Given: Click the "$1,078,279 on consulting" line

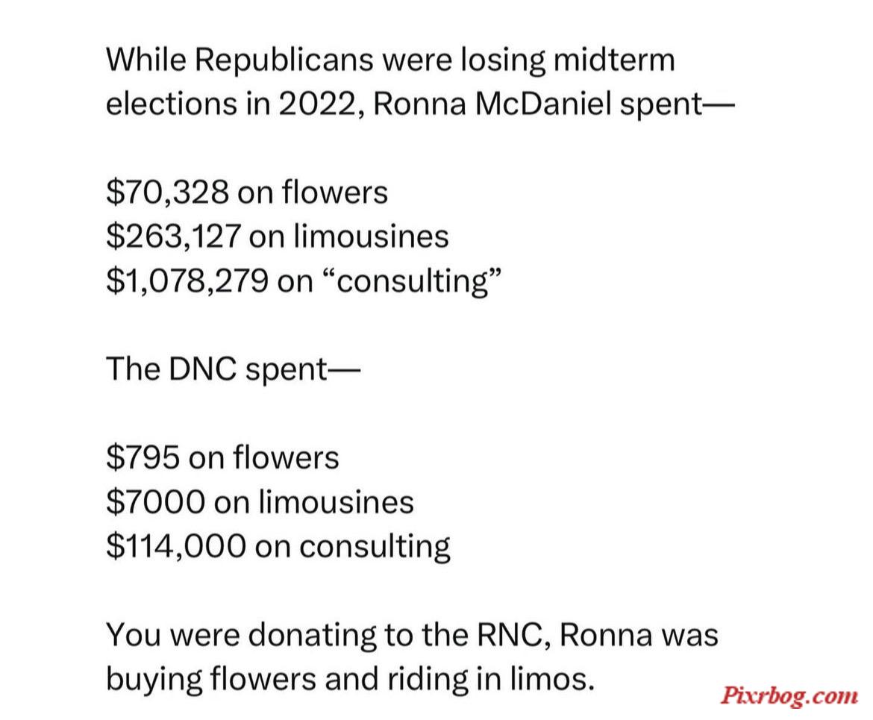Looking at the screenshot, I should pos(304,280).
